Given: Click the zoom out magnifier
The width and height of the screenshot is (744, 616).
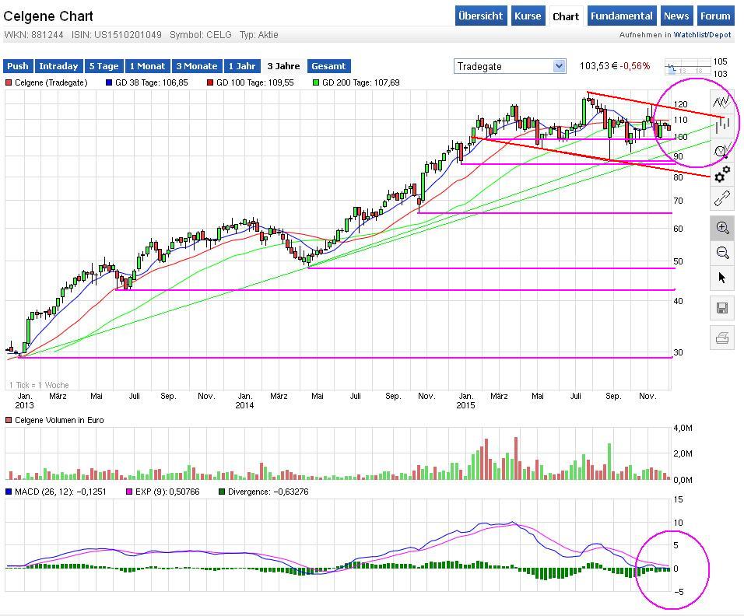Looking at the screenshot, I should pos(722,253).
